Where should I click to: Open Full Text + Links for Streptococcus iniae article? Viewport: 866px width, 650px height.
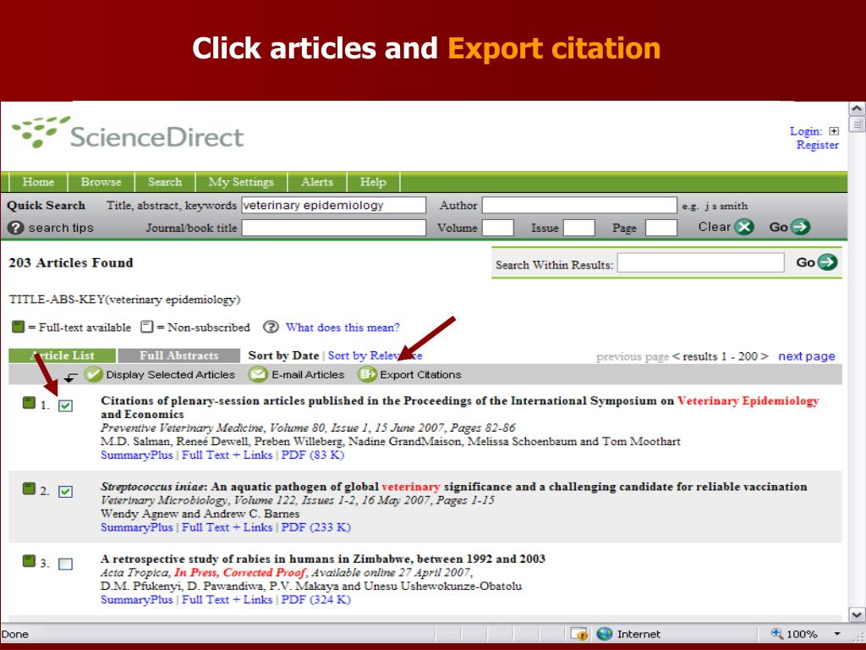pyautogui.click(x=227, y=527)
